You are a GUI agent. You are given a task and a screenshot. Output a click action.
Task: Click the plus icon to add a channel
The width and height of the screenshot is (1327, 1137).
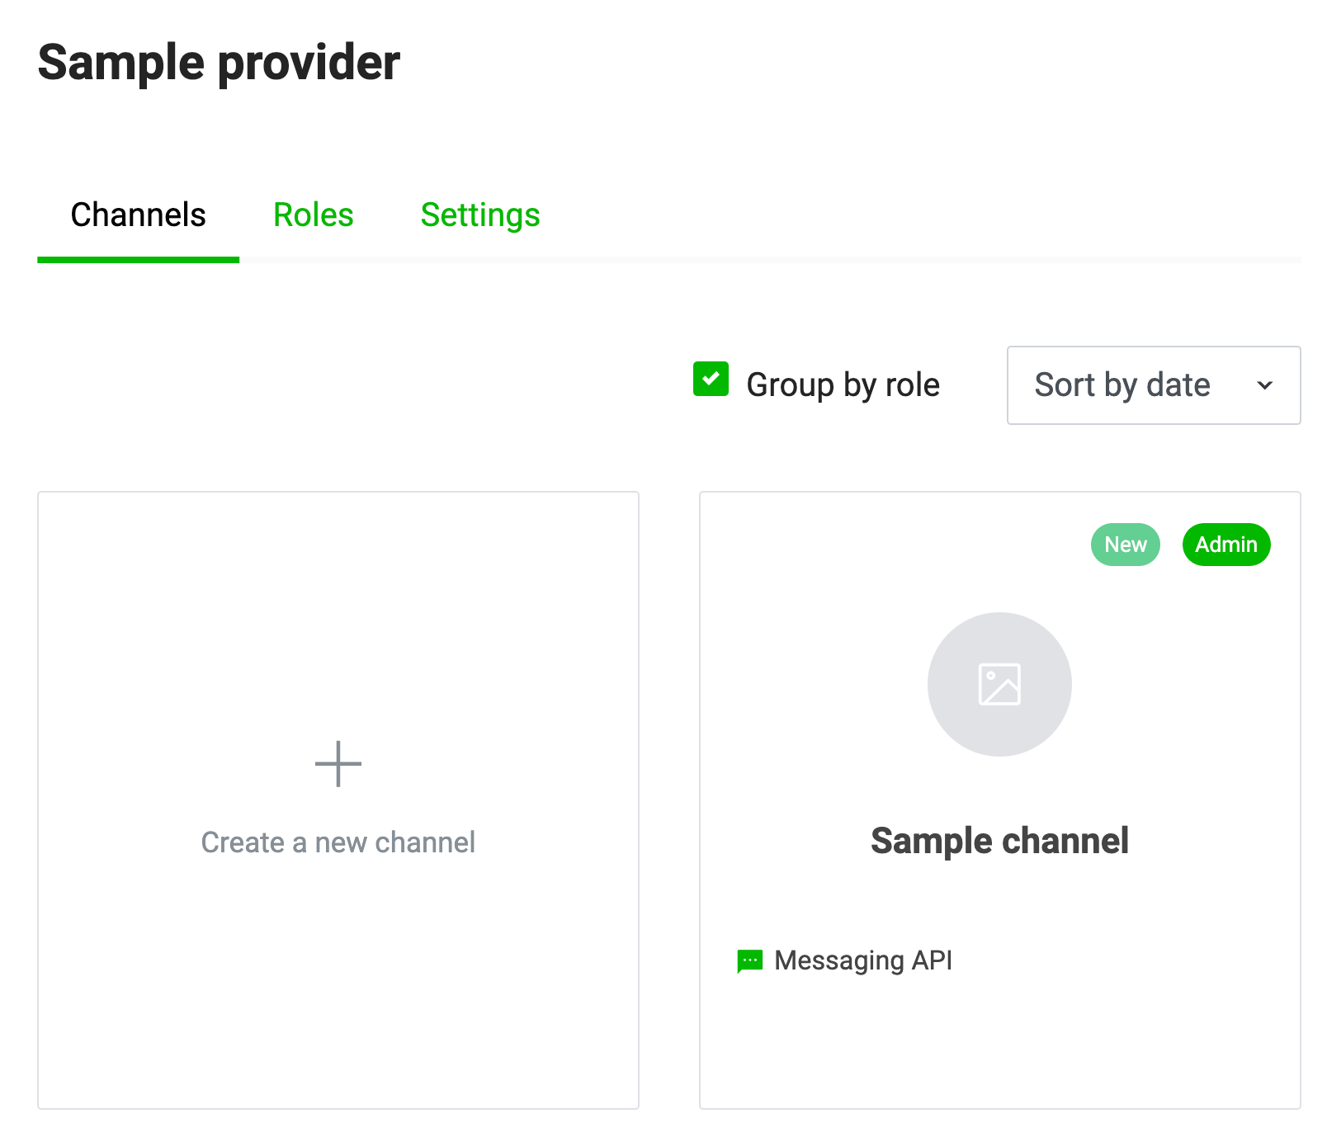click(338, 764)
